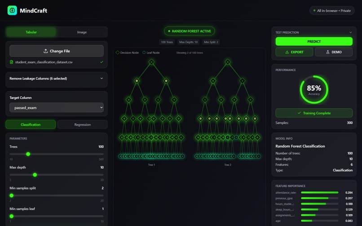Collapse the Test Prediction panel chevron
This screenshot has width=362, height=226.
click(350, 32)
